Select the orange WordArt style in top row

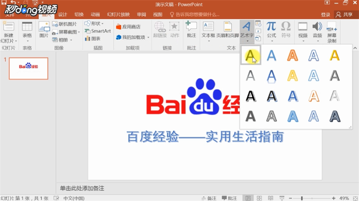coord(292,56)
